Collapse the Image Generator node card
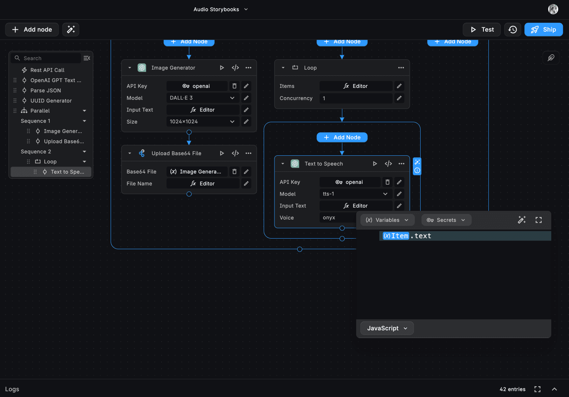The height and width of the screenshot is (397, 569). [x=130, y=68]
